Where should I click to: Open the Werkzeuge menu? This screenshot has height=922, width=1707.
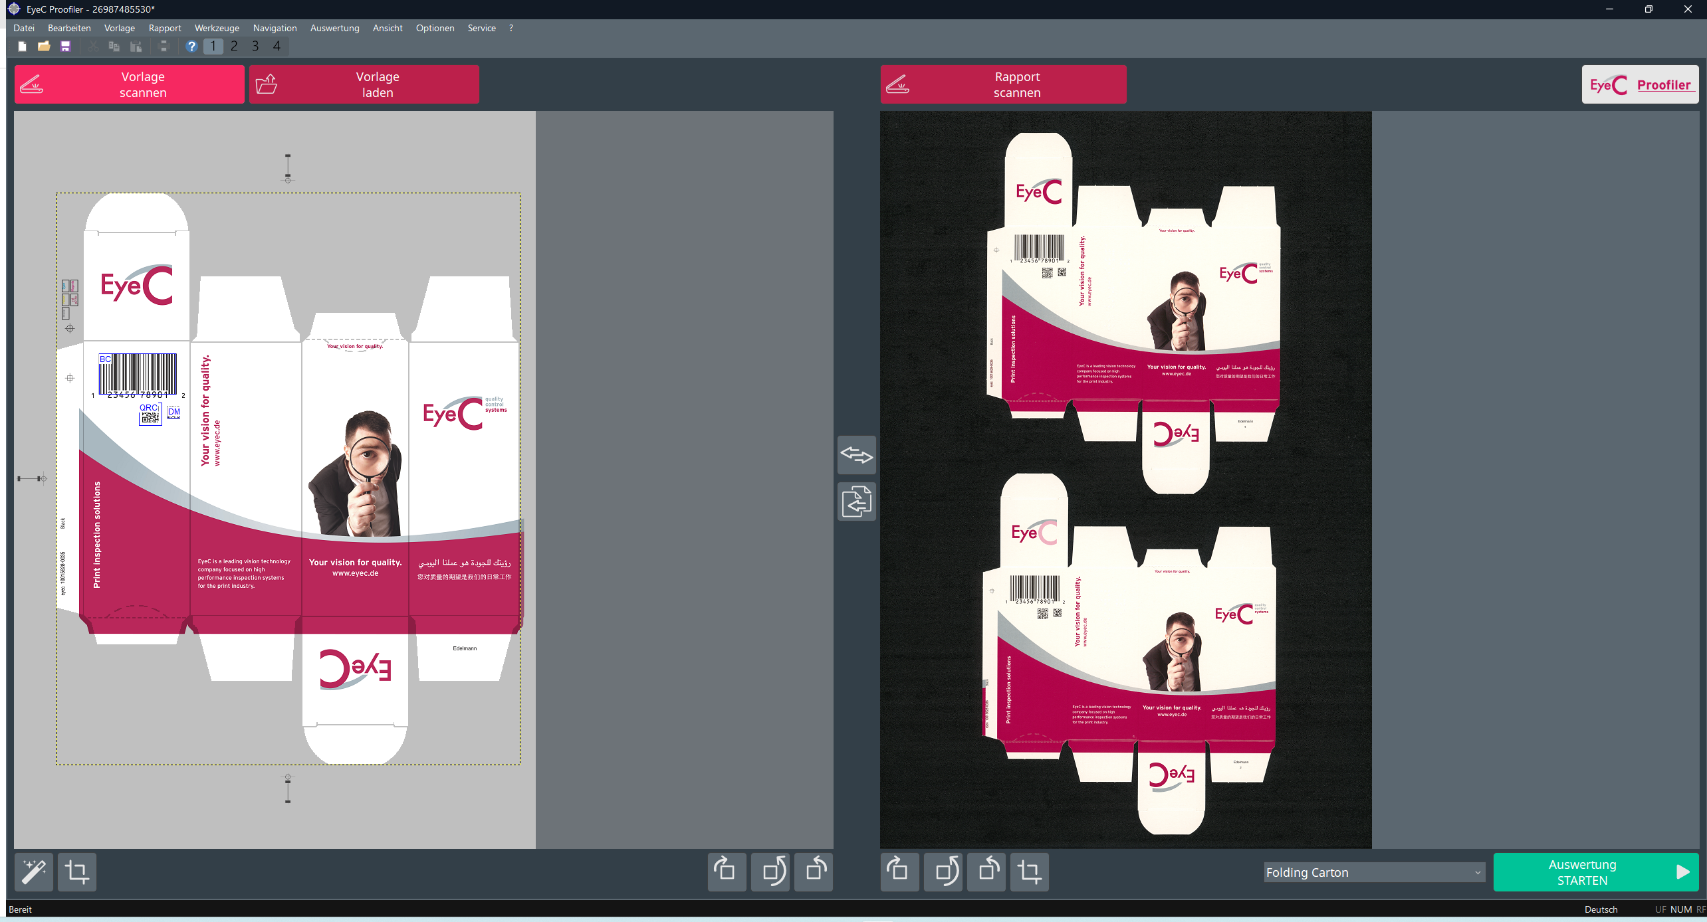point(217,28)
